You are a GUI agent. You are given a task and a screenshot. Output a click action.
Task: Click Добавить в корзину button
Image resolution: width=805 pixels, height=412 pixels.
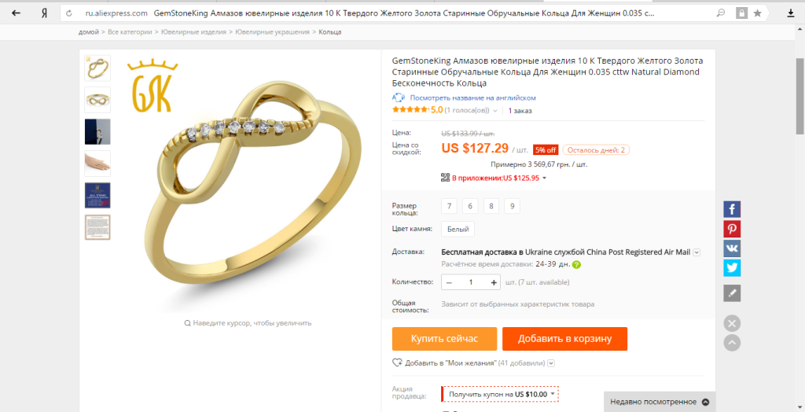click(564, 339)
